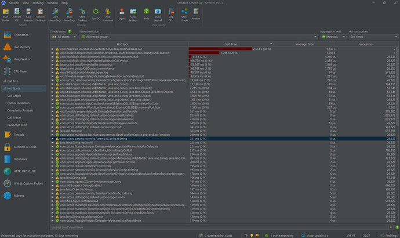400x238 pixels.
Task: Open the Window menu
Action: (x=53, y=3)
